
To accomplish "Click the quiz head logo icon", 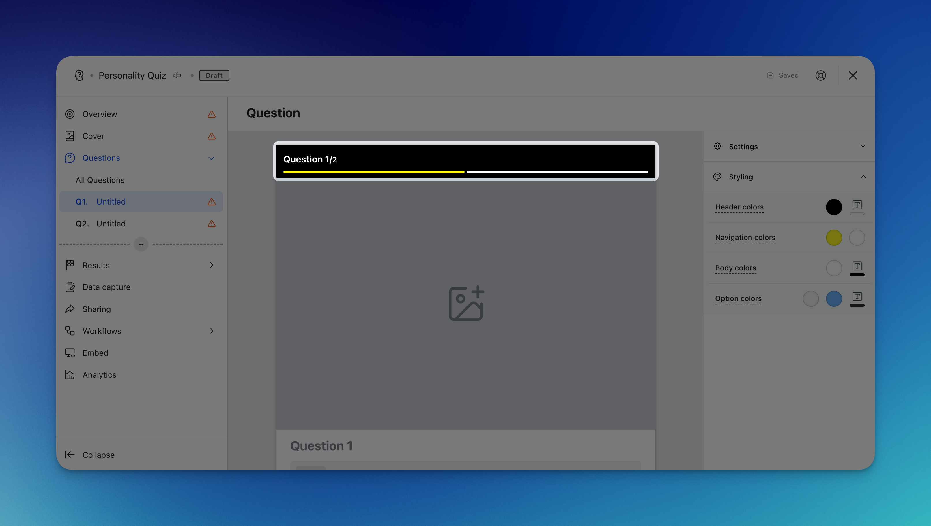I will 79,75.
